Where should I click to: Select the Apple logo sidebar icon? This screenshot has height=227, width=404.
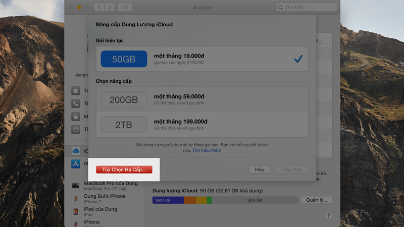pyautogui.click(x=75, y=91)
